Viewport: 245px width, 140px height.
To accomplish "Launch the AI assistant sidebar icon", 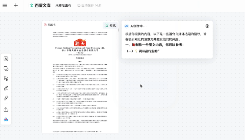I will 6,119.
